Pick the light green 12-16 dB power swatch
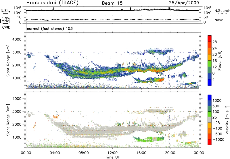The width and height of the screenshot is (230, 159). [x=210, y=64]
